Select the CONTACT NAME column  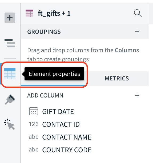coord(67,137)
